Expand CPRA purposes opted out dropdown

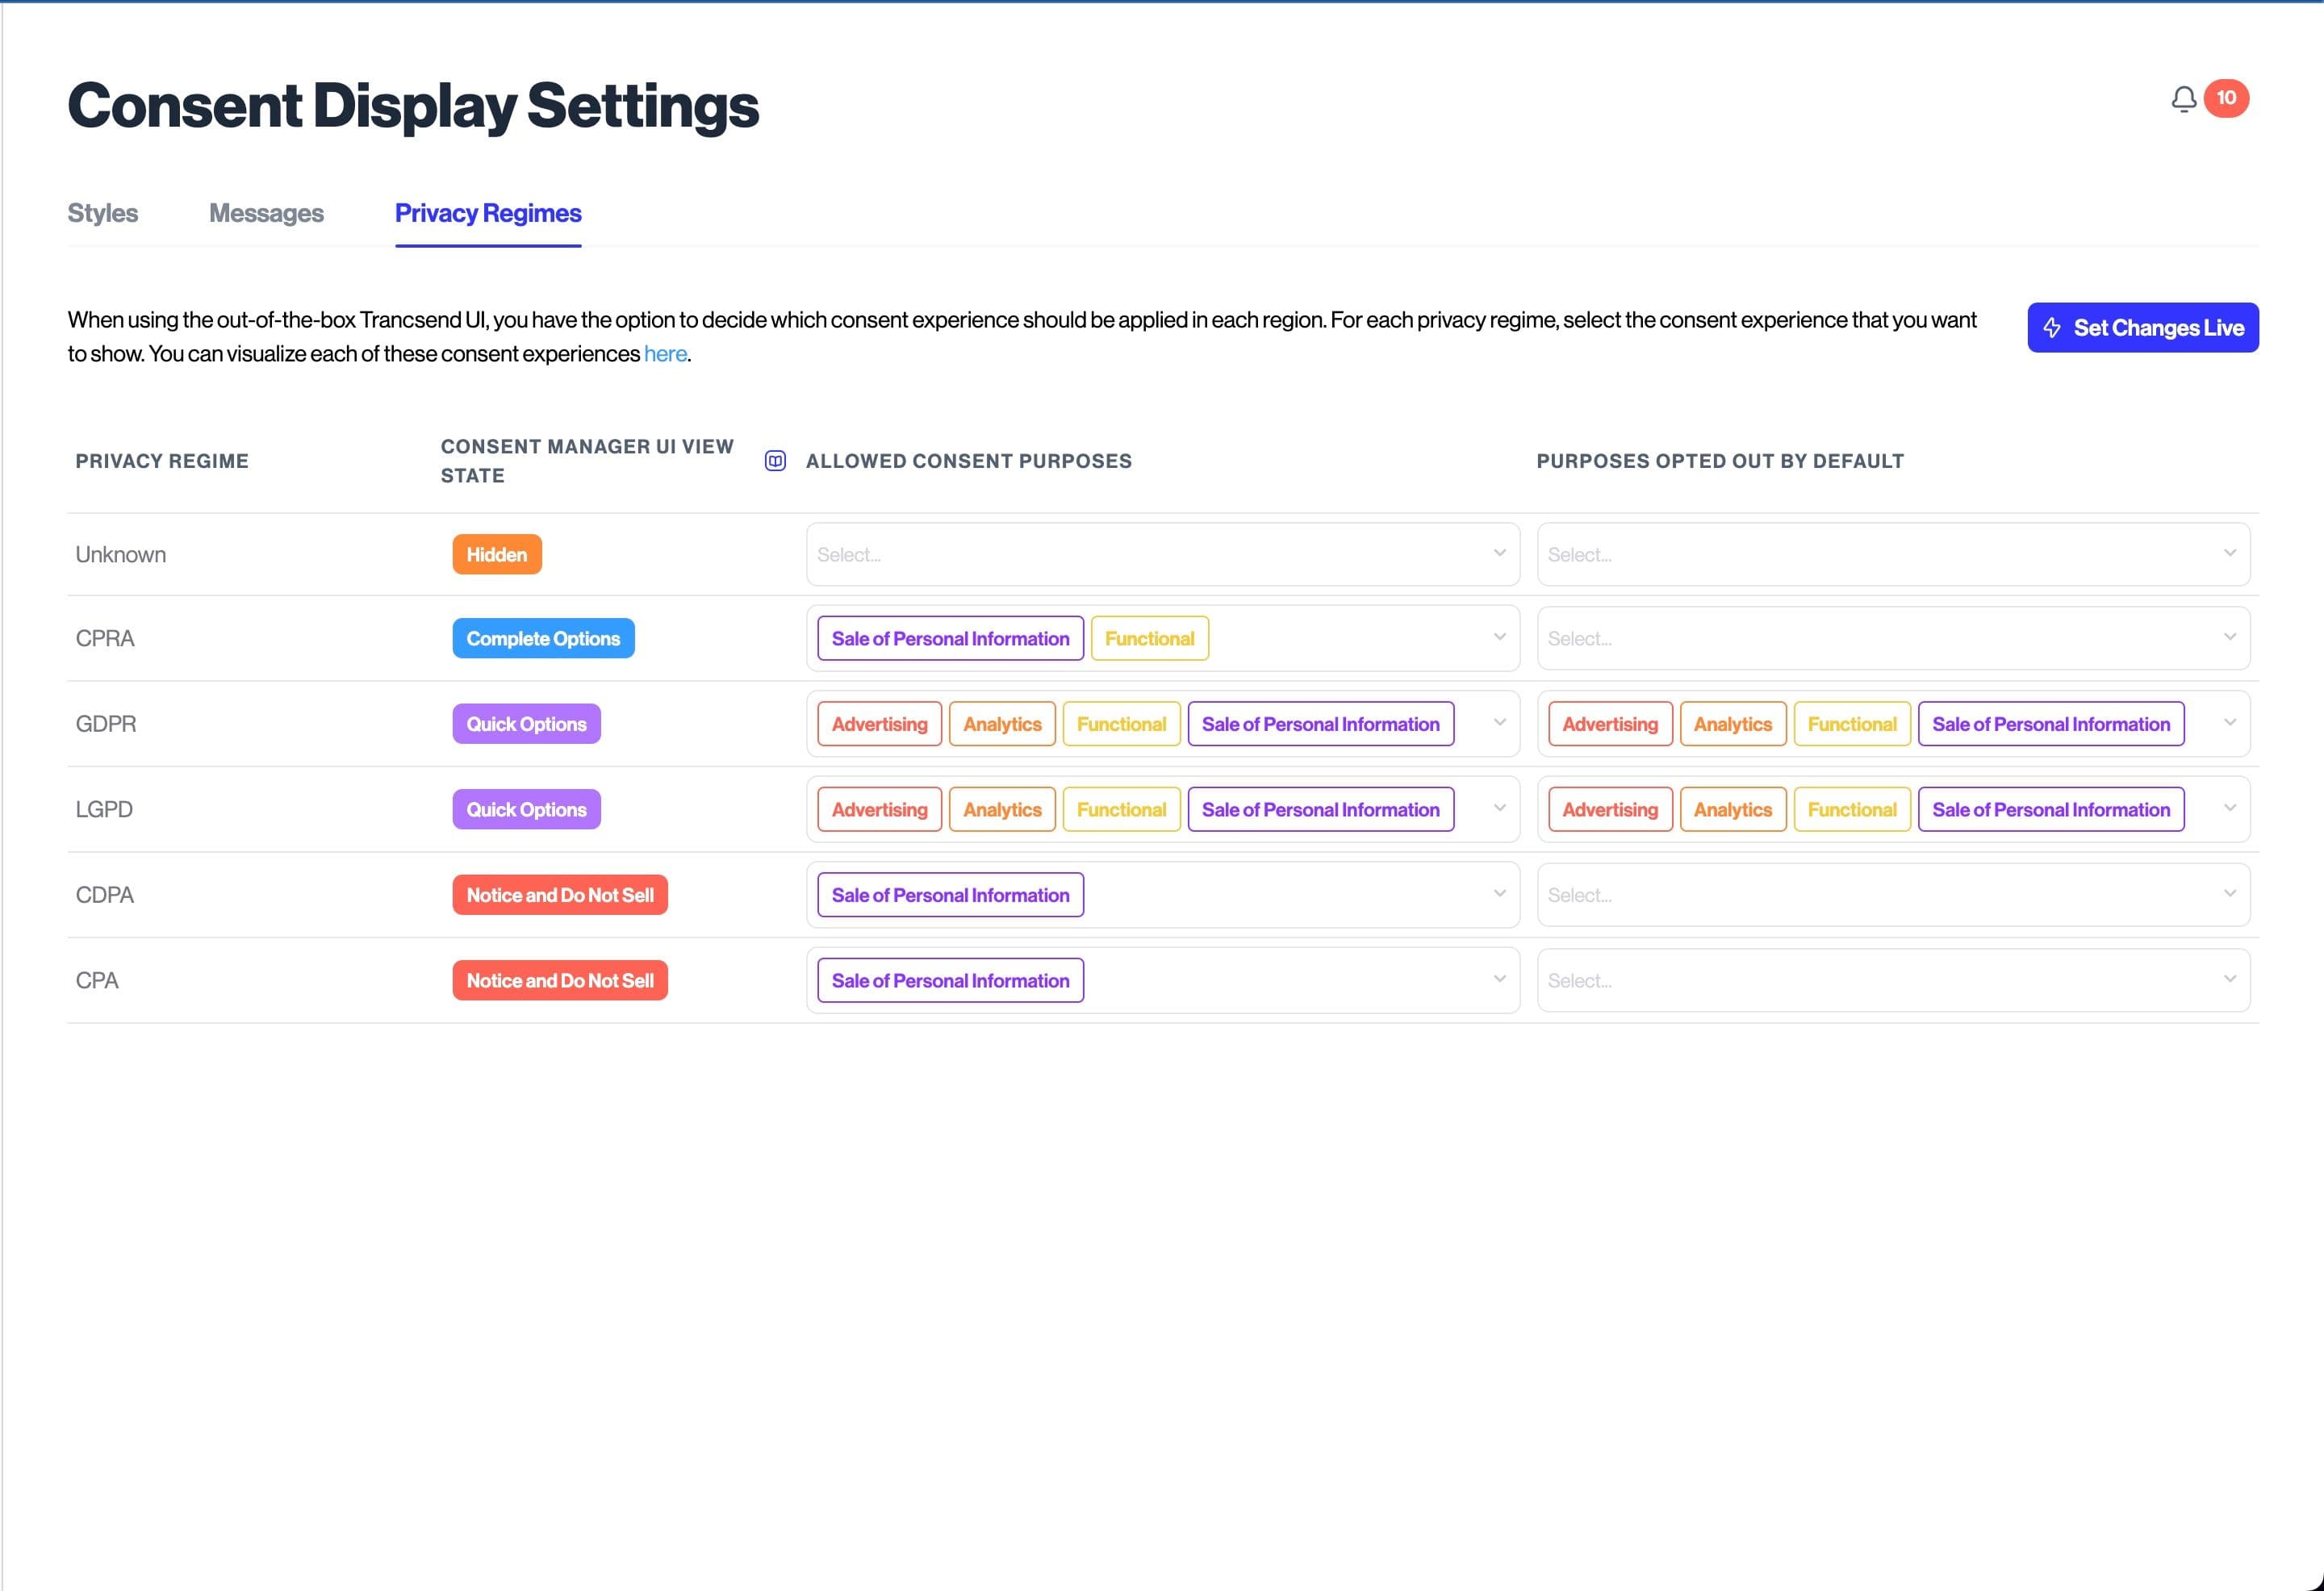pos(1892,639)
